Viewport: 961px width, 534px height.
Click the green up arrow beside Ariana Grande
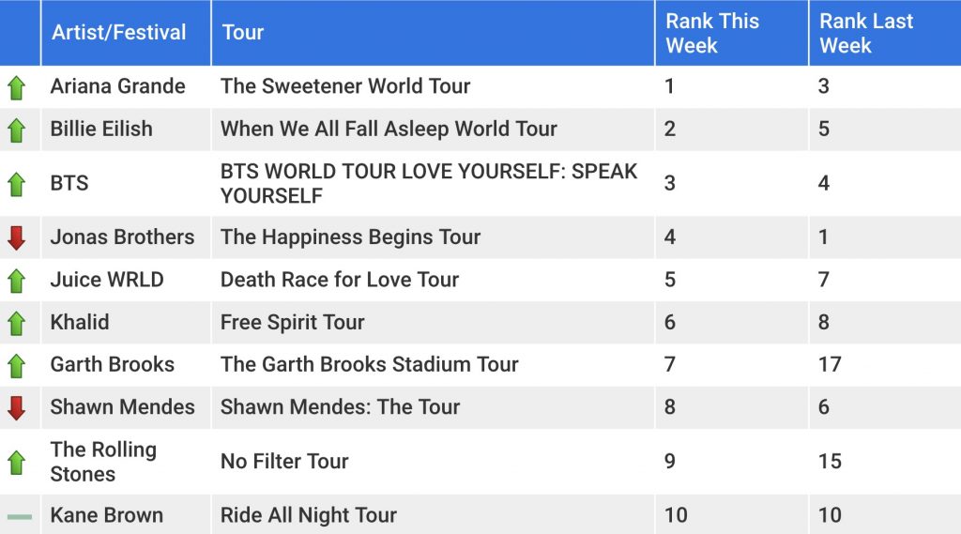[x=17, y=87]
